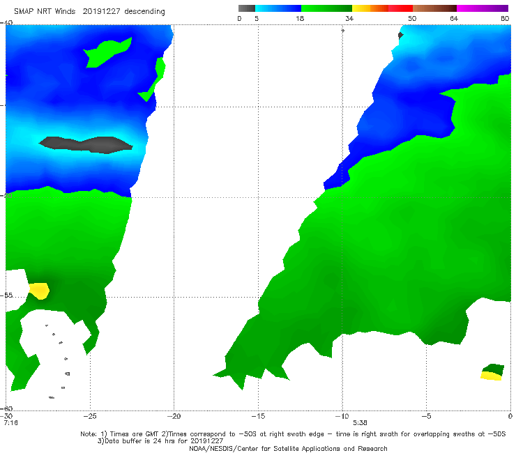Click the '34' label under the color bar
This screenshot has width=516, height=453.
[349, 18]
